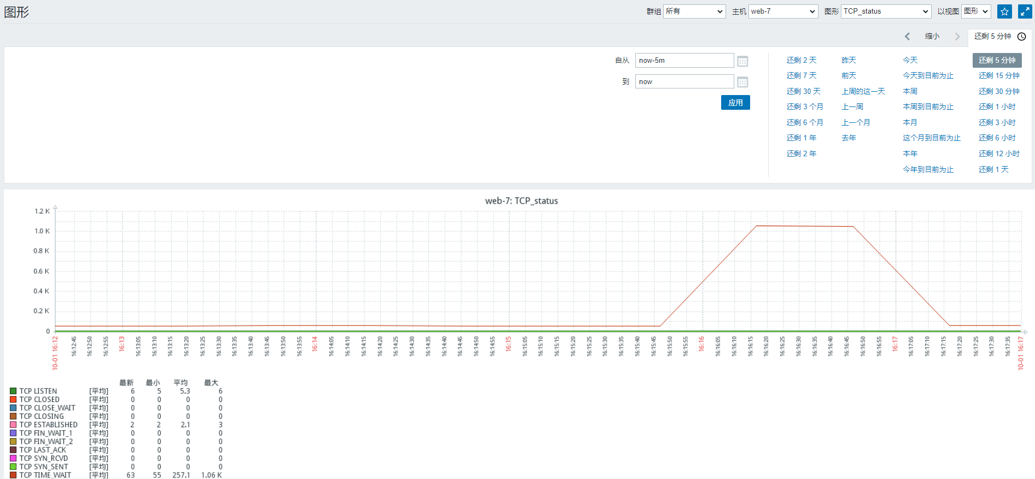Select time range 还剩 1 年

[802, 138]
